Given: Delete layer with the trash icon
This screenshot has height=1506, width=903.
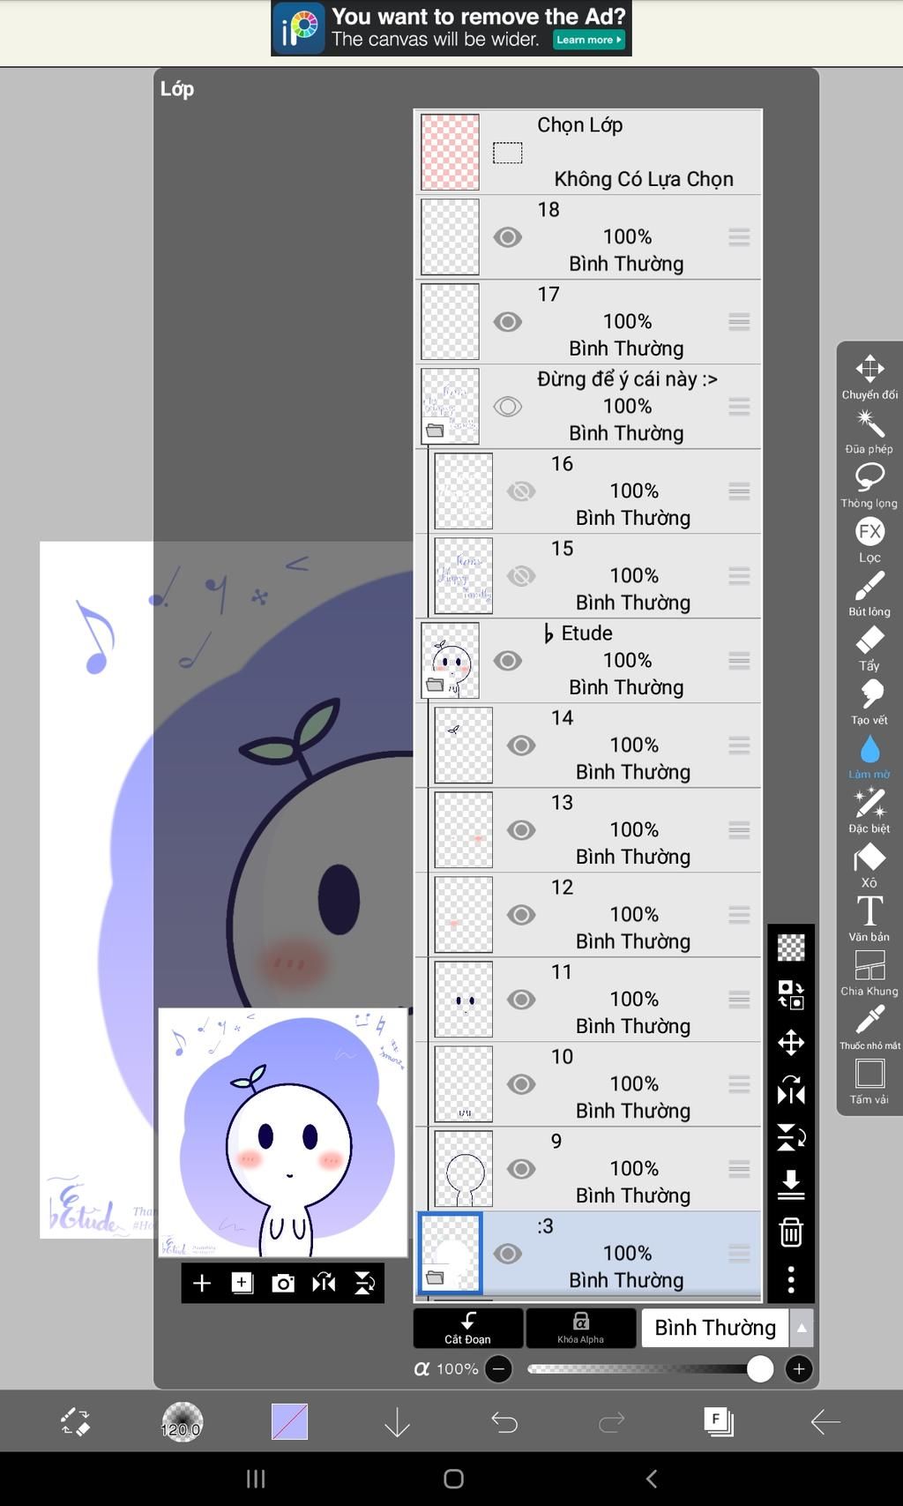Looking at the screenshot, I should (791, 1233).
